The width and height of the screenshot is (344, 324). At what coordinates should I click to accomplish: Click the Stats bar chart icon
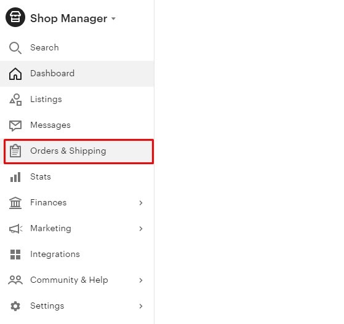[x=15, y=177]
